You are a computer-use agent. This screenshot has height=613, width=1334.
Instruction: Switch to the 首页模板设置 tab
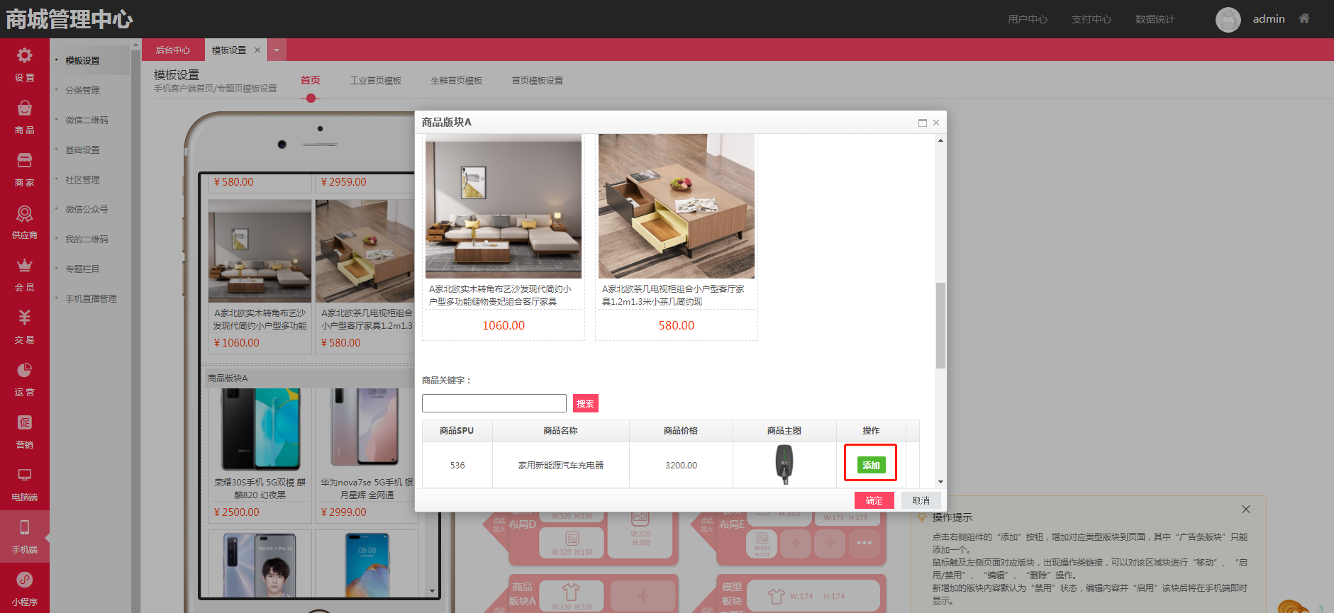538,80
